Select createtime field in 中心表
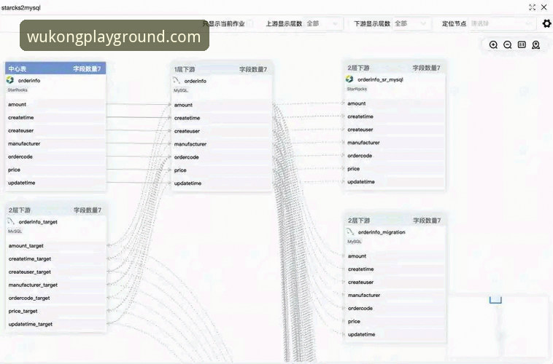 55,117
